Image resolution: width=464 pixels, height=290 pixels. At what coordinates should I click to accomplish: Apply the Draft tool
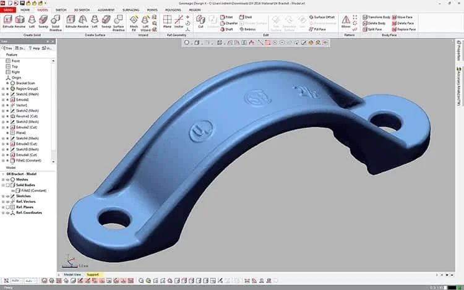tap(226, 29)
